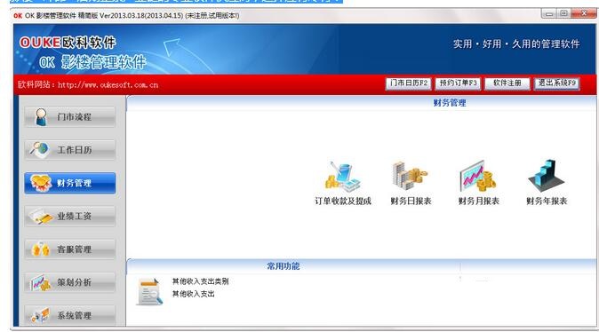Open 订单收款及提成 icon
The height and width of the screenshot is (332, 599).
pyautogui.click(x=343, y=177)
